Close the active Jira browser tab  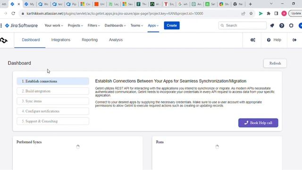coord(19,4)
